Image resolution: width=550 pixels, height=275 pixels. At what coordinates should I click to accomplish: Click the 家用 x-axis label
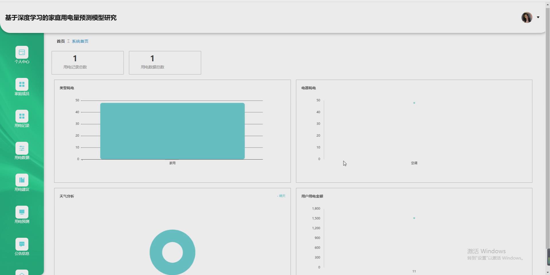(172, 163)
